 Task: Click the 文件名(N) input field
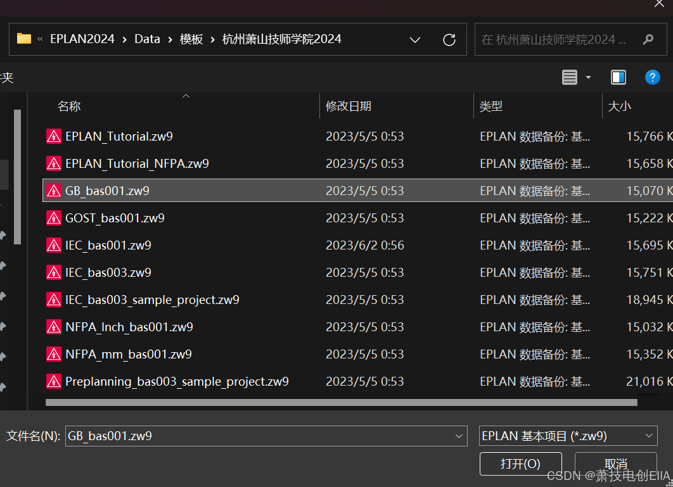click(x=266, y=436)
